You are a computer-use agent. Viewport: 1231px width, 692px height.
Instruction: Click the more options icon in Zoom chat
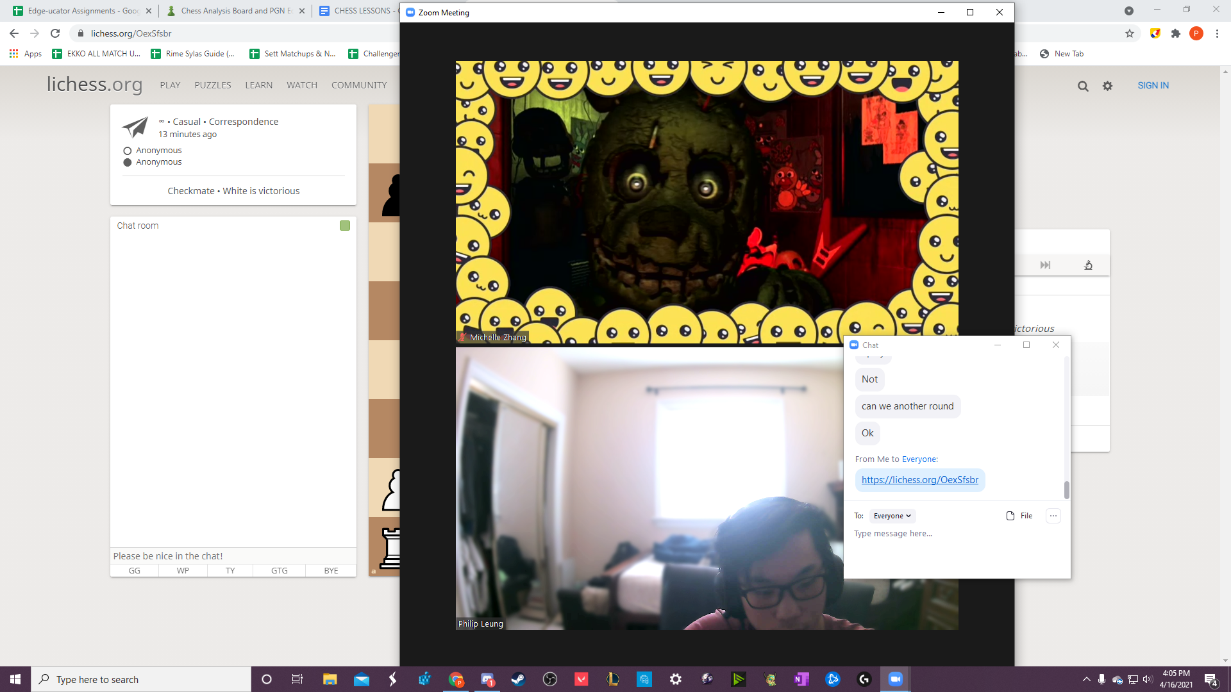click(1053, 515)
